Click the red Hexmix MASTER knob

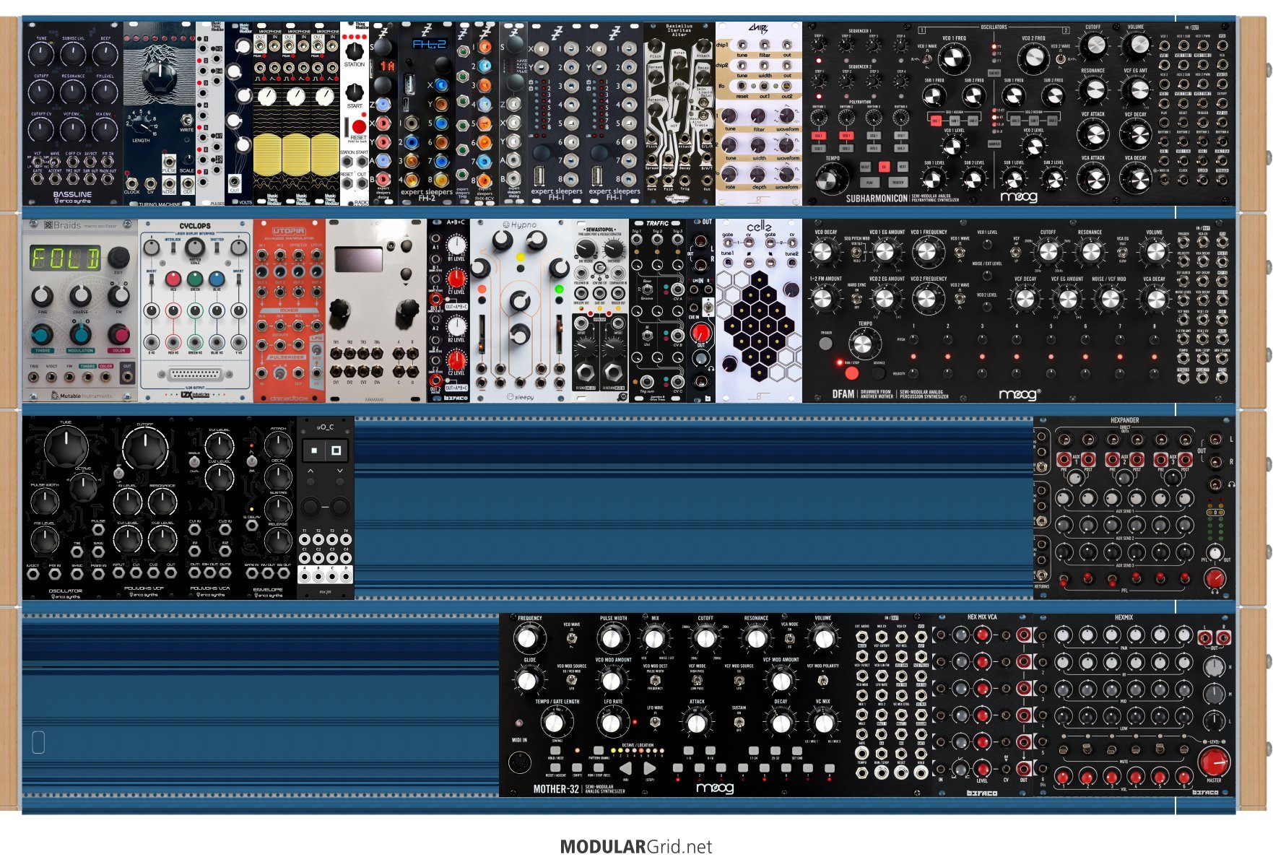1215,762
